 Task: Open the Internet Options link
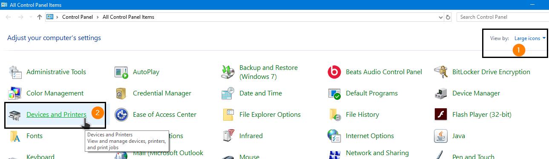click(x=370, y=136)
